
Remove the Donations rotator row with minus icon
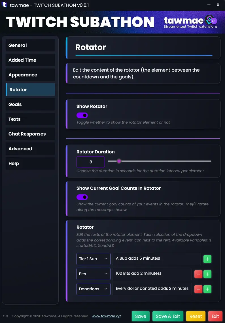point(198,289)
